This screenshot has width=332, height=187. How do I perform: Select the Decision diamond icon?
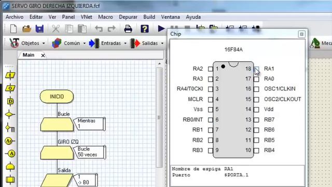pos(10,114)
